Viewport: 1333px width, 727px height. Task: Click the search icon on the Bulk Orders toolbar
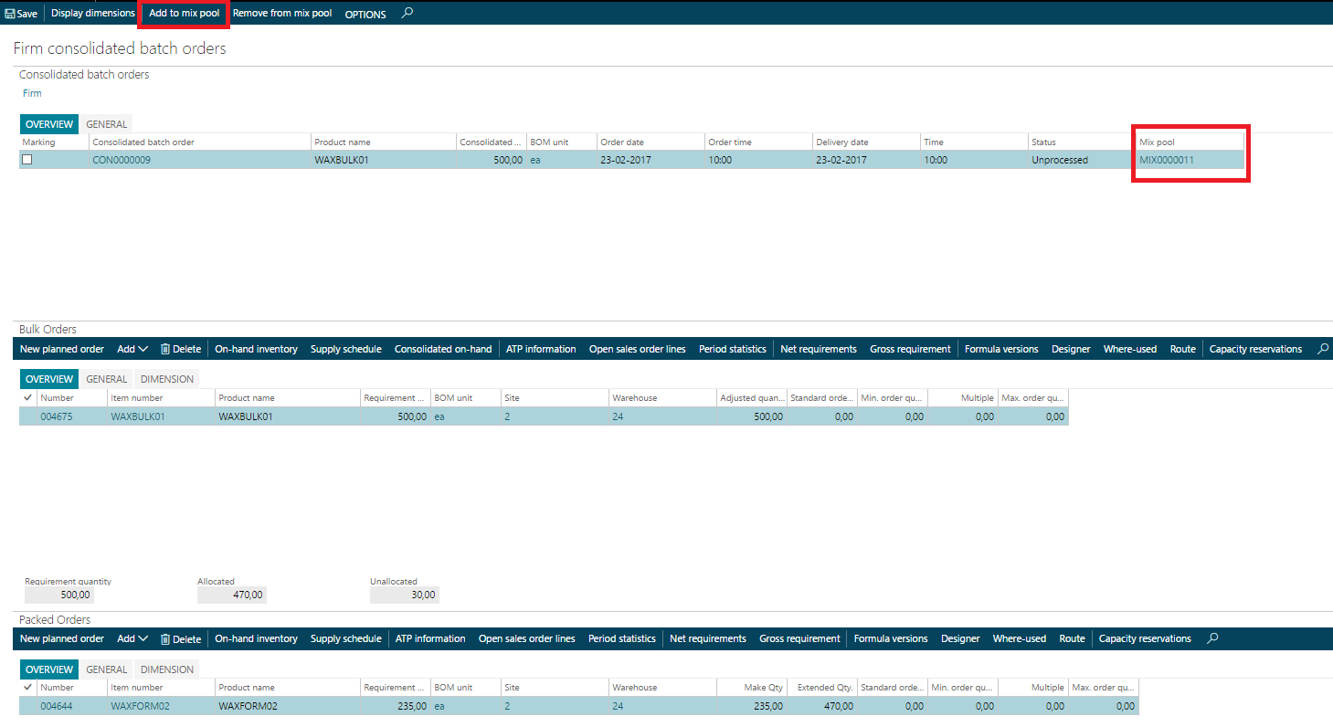point(1324,348)
